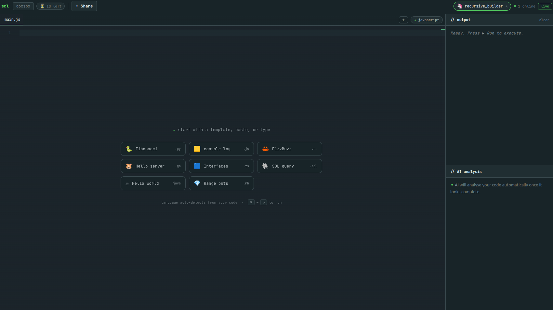
Task: Click the green sparkle in AI analysis
Action: (452, 185)
